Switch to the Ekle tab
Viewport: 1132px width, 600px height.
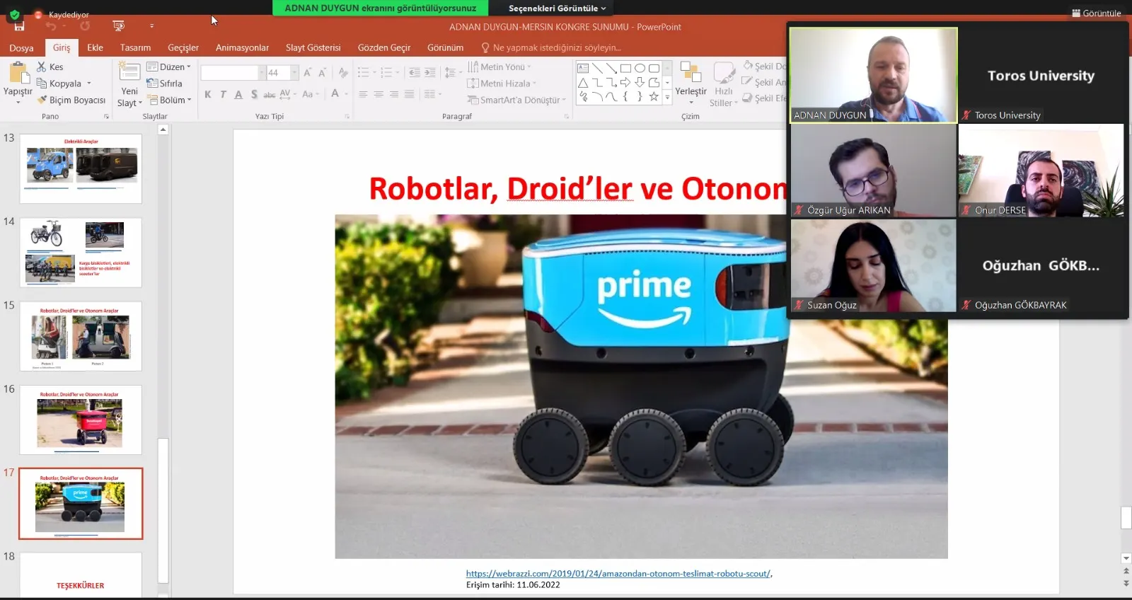click(x=95, y=47)
